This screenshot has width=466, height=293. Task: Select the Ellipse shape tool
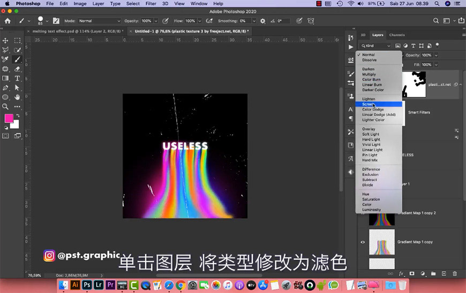coord(5,97)
